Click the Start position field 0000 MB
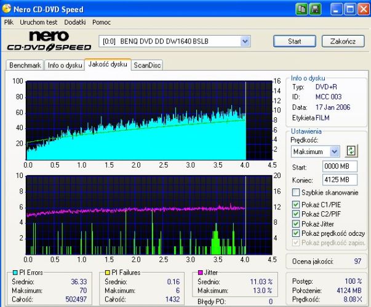 (340, 166)
